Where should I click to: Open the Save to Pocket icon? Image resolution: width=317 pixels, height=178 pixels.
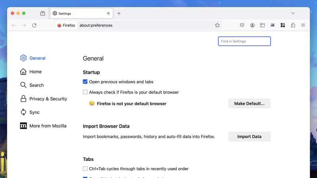click(x=242, y=25)
